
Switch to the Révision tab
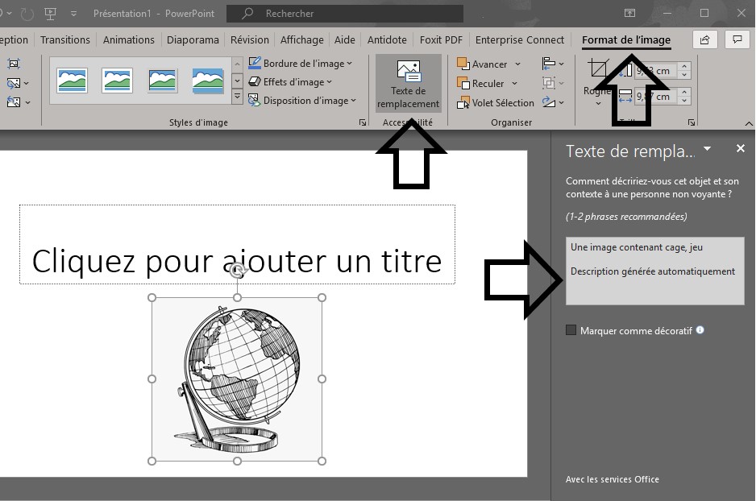250,39
